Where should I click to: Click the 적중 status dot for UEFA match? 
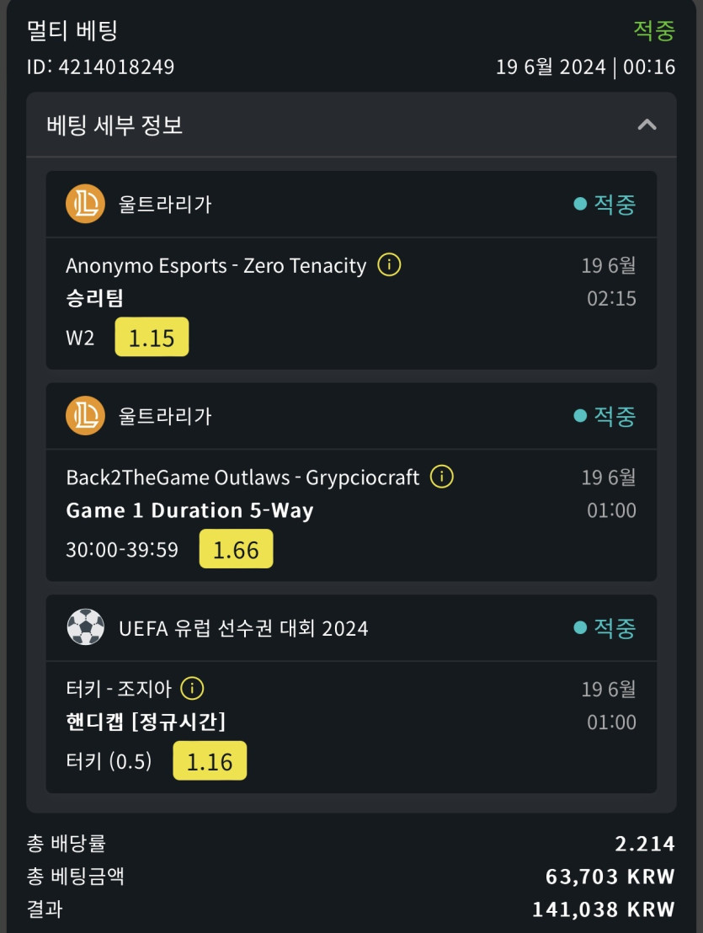580,627
